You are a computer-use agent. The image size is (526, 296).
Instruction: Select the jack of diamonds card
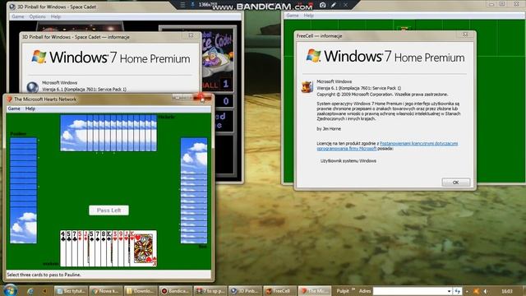pyautogui.click(x=85, y=248)
